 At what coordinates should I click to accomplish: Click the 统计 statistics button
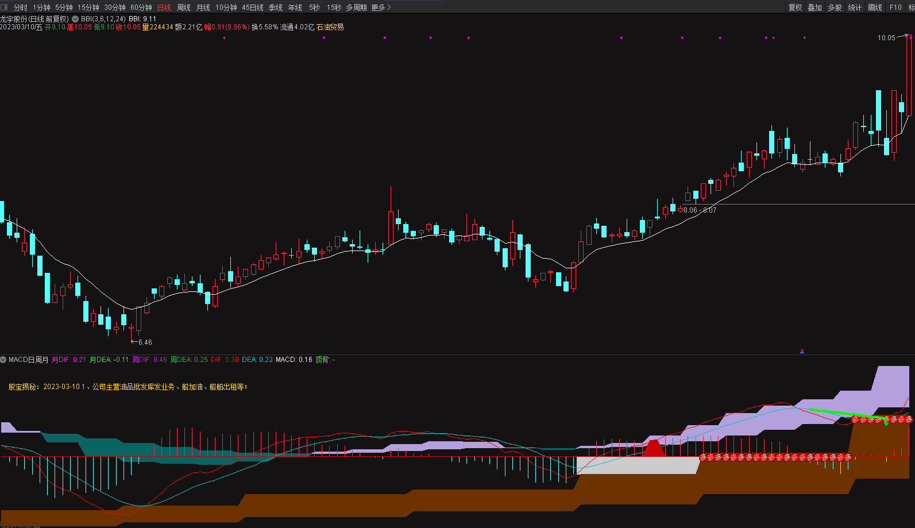point(855,7)
